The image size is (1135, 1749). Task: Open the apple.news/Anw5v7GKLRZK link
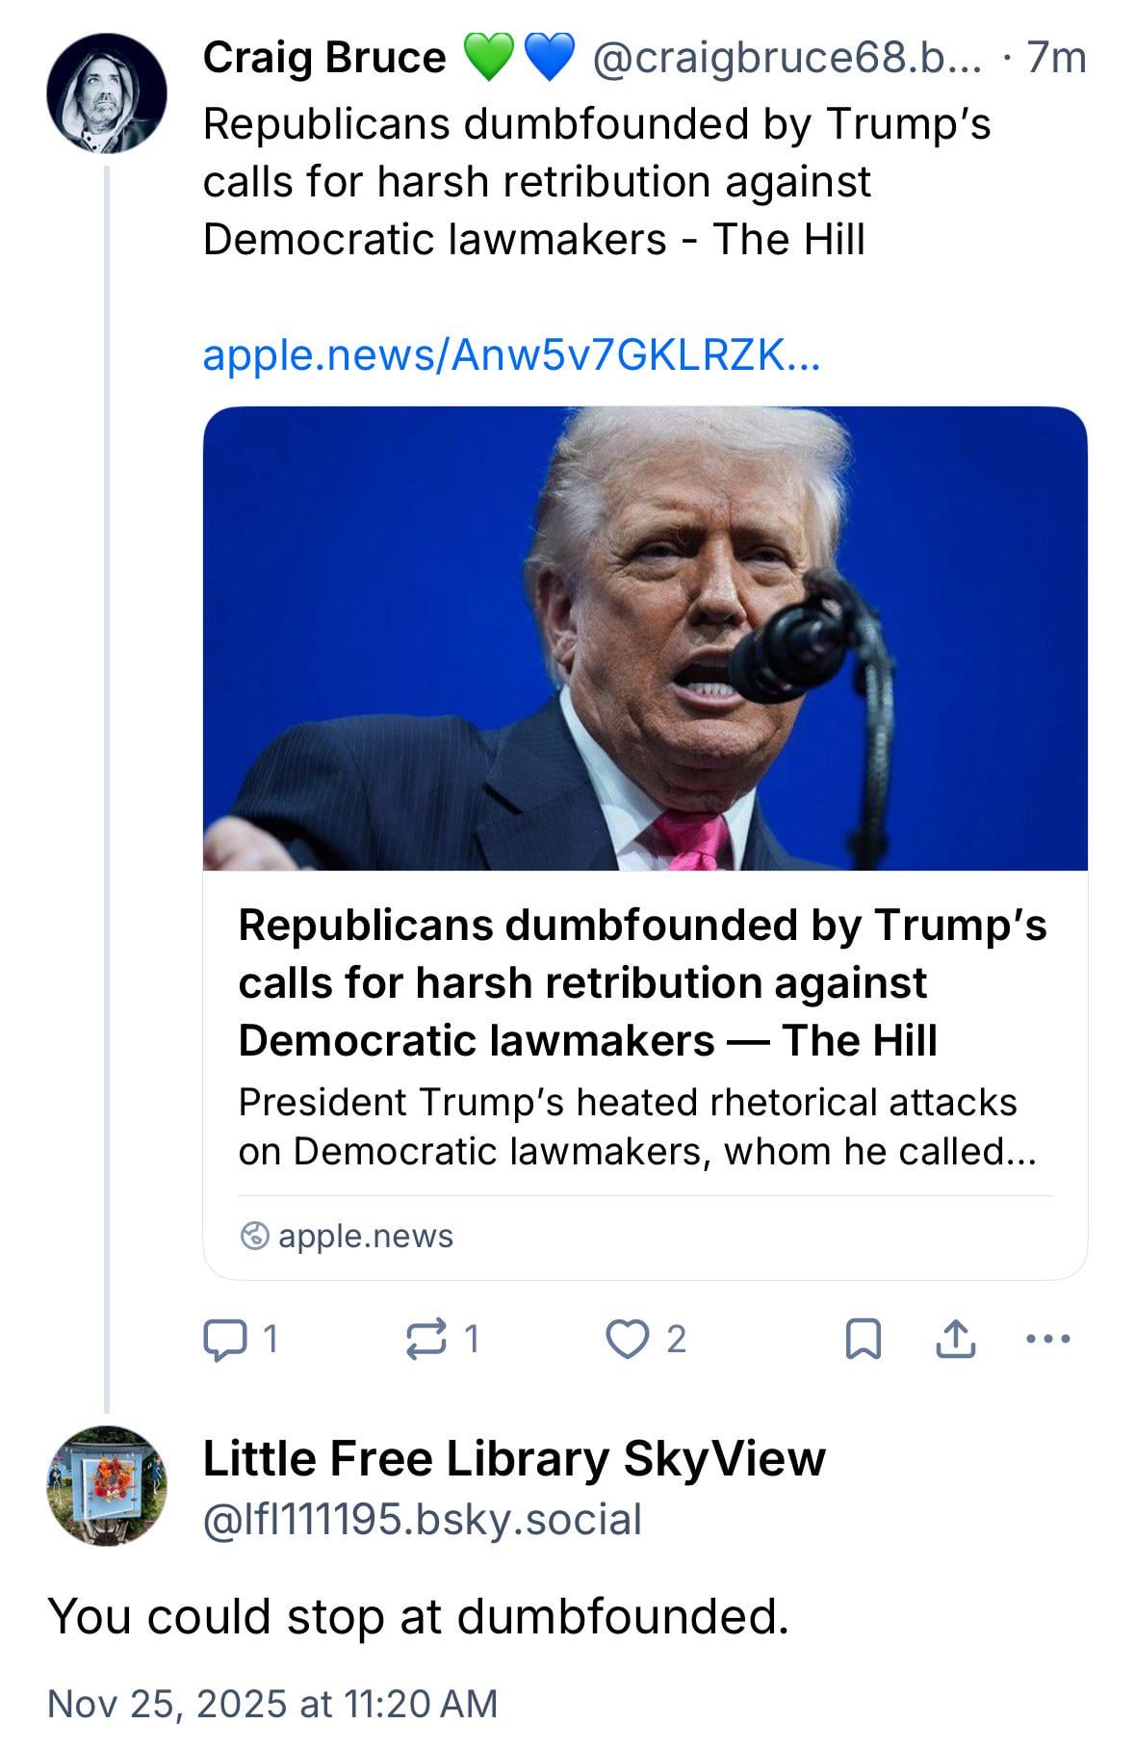tap(511, 355)
